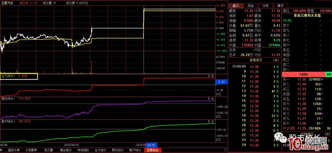This screenshot has height=153, width=332.
Task: Open help for 主力统计 indicator
Action: tap(209, 76)
